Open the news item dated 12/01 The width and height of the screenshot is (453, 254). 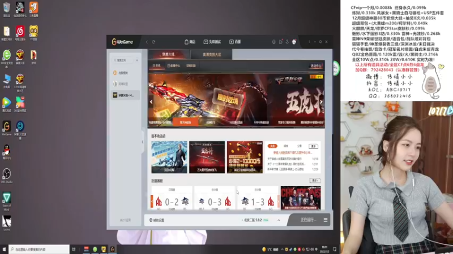coord(293,164)
